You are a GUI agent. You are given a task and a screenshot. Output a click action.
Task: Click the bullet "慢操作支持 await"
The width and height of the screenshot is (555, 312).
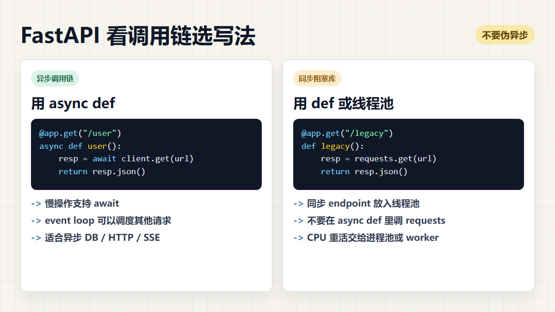75,203
